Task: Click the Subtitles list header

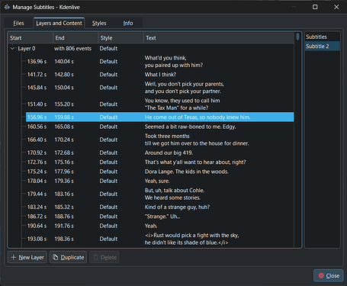Action: 323,37
